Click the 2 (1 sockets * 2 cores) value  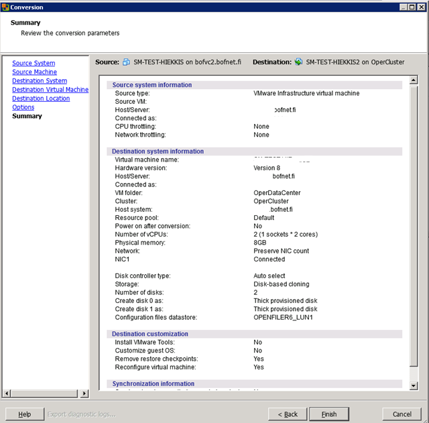286,235
